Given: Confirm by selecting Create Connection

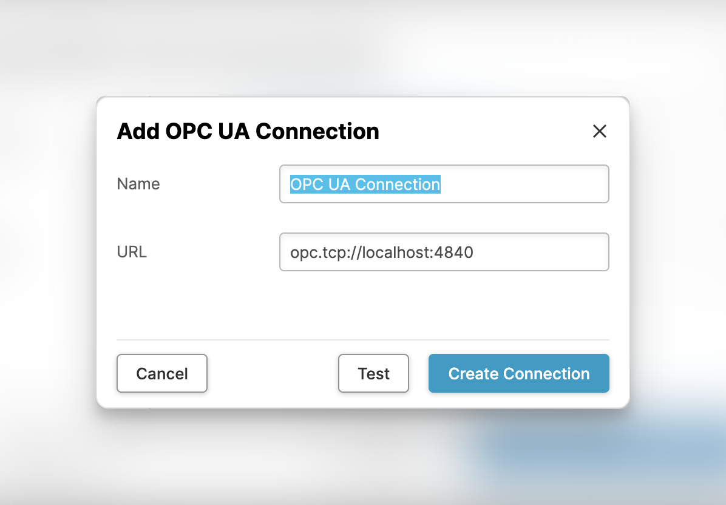Looking at the screenshot, I should coord(518,373).
